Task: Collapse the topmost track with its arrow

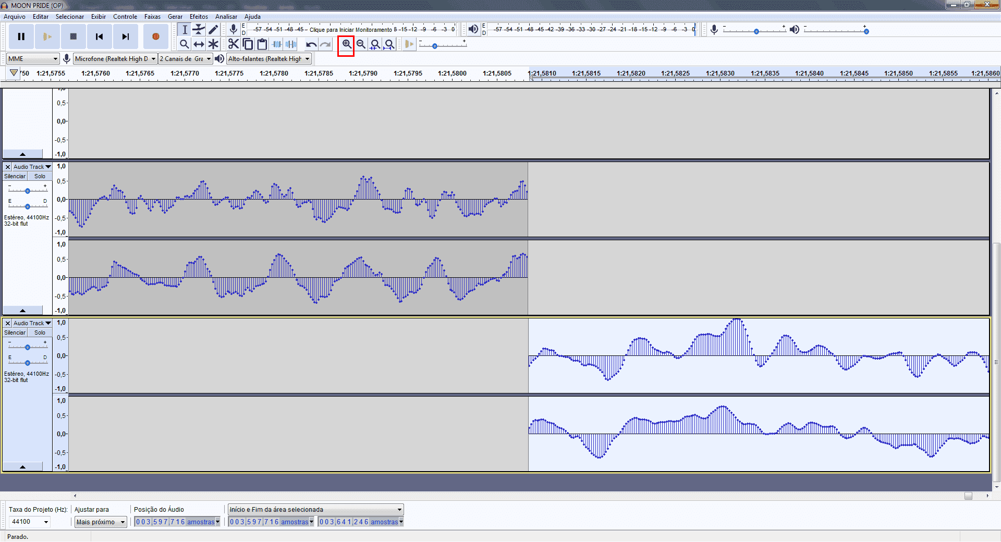Action: coord(23,154)
